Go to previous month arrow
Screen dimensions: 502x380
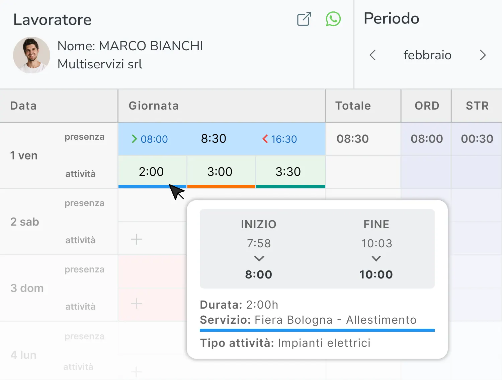click(x=372, y=55)
